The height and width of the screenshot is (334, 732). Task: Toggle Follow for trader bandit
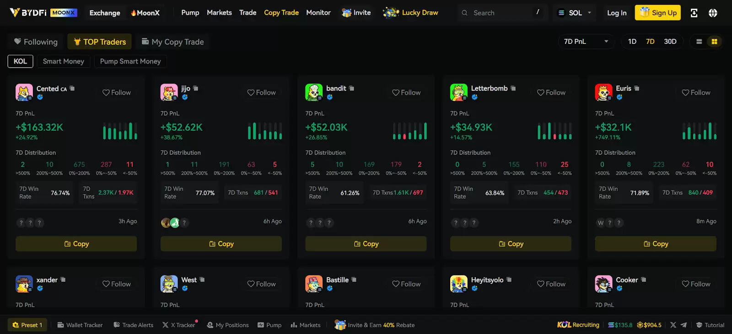click(406, 92)
